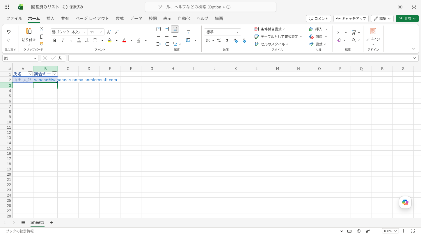Open the account profile icon

(x=414, y=7)
